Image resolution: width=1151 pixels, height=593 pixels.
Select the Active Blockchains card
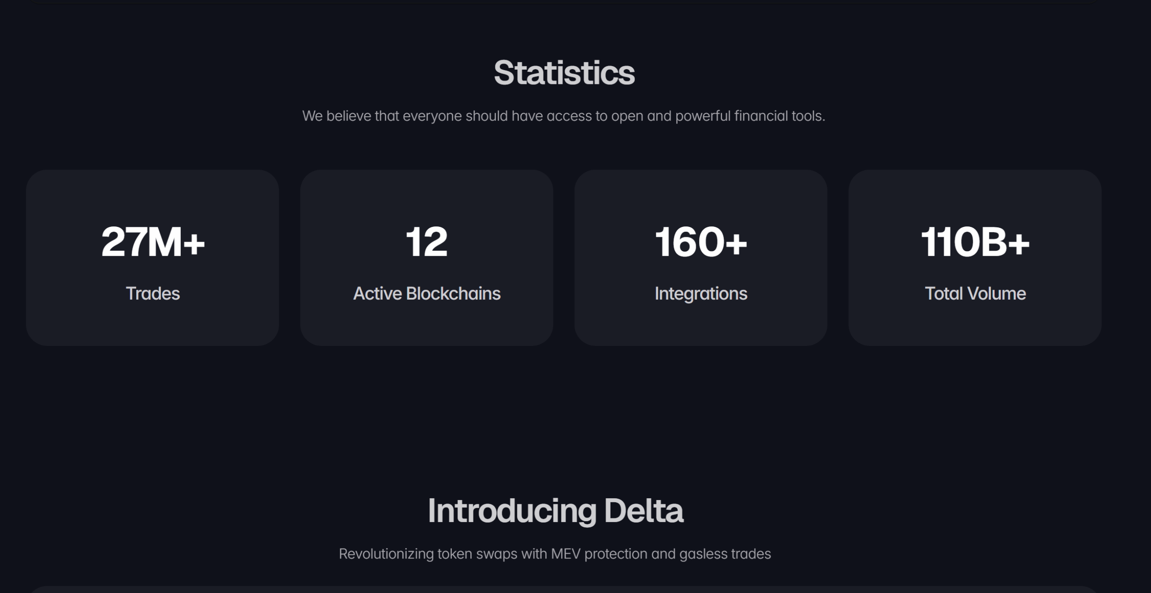427,257
